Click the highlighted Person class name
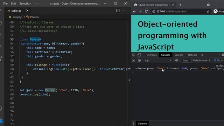The height and width of the screenshot is (126, 224). click(35, 40)
